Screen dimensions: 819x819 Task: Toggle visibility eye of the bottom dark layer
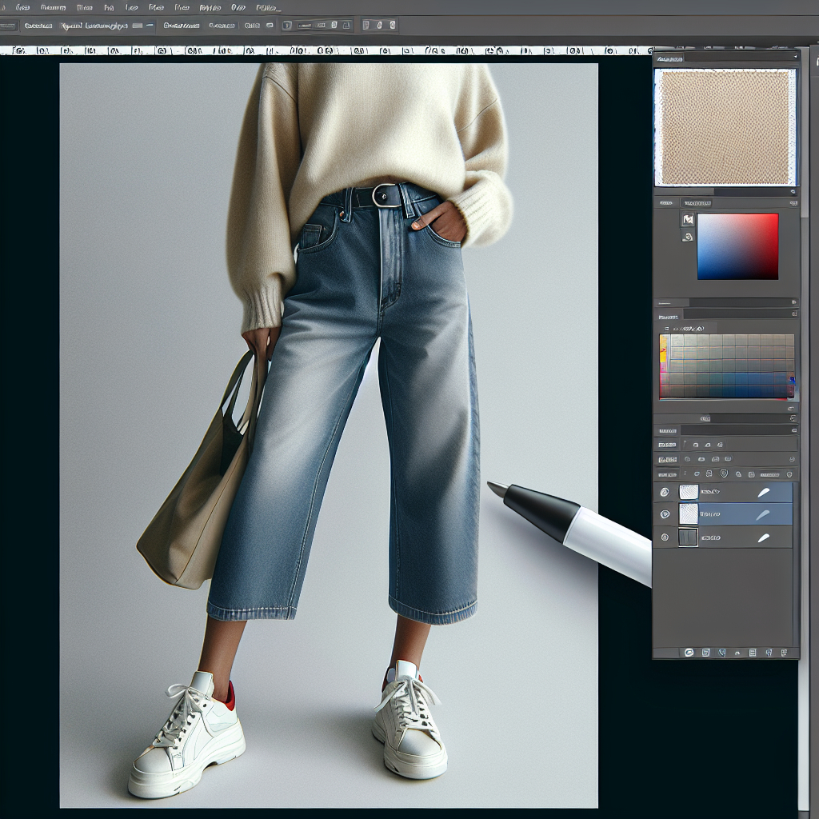click(x=665, y=538)
